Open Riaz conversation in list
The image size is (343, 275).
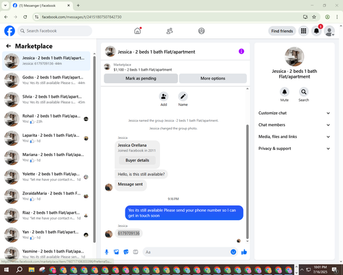point(47,215)
